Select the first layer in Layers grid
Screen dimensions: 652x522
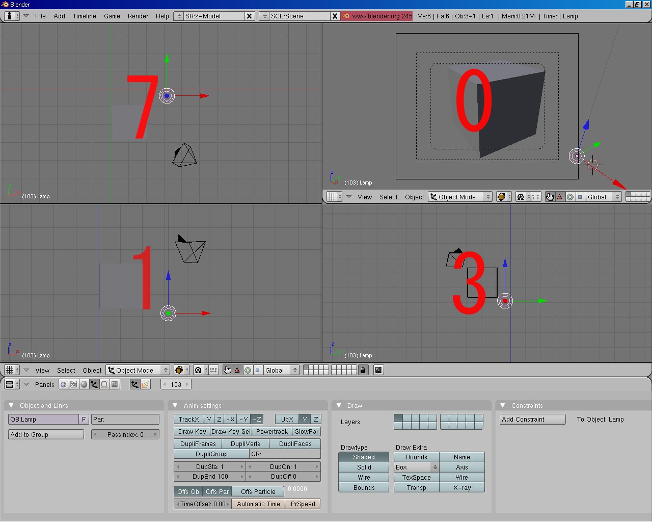click(x=398, y=418)
